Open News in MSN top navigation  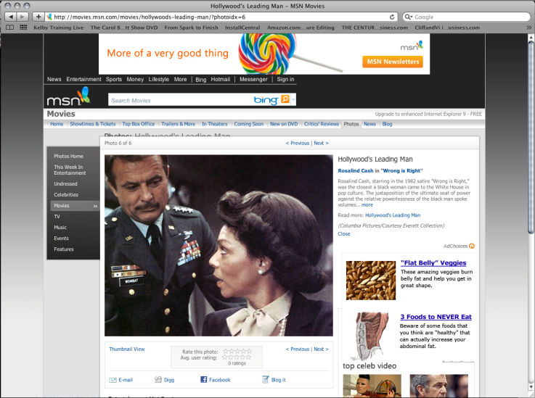(54, 79)
